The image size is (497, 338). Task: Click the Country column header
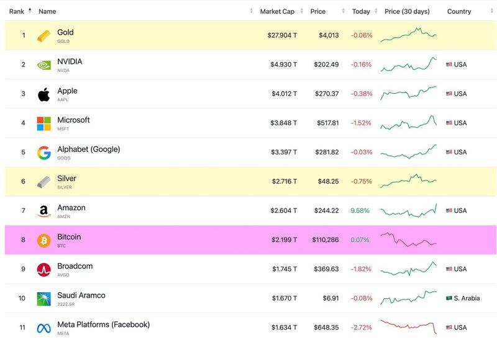[459, 11]
